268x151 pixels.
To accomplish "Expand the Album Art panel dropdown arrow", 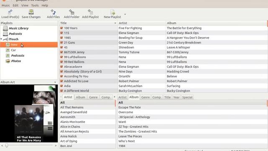I will (x=55, y=82).
